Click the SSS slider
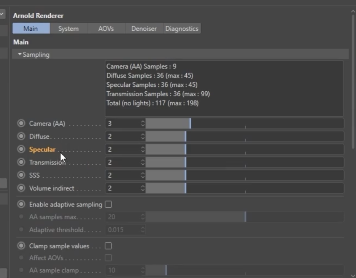 [245, 175]
